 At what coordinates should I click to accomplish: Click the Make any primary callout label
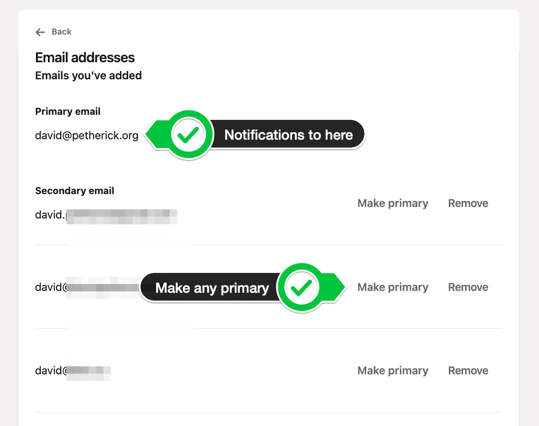212,288
